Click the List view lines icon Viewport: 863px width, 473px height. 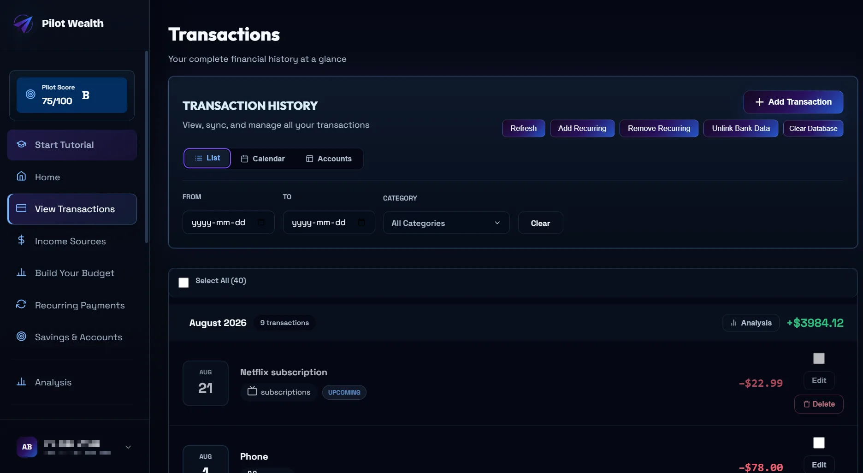coord(199,158)
